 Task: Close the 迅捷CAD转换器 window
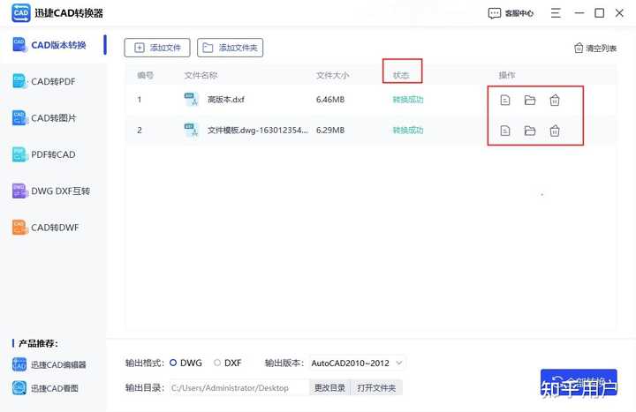click(x=619, y=13)
